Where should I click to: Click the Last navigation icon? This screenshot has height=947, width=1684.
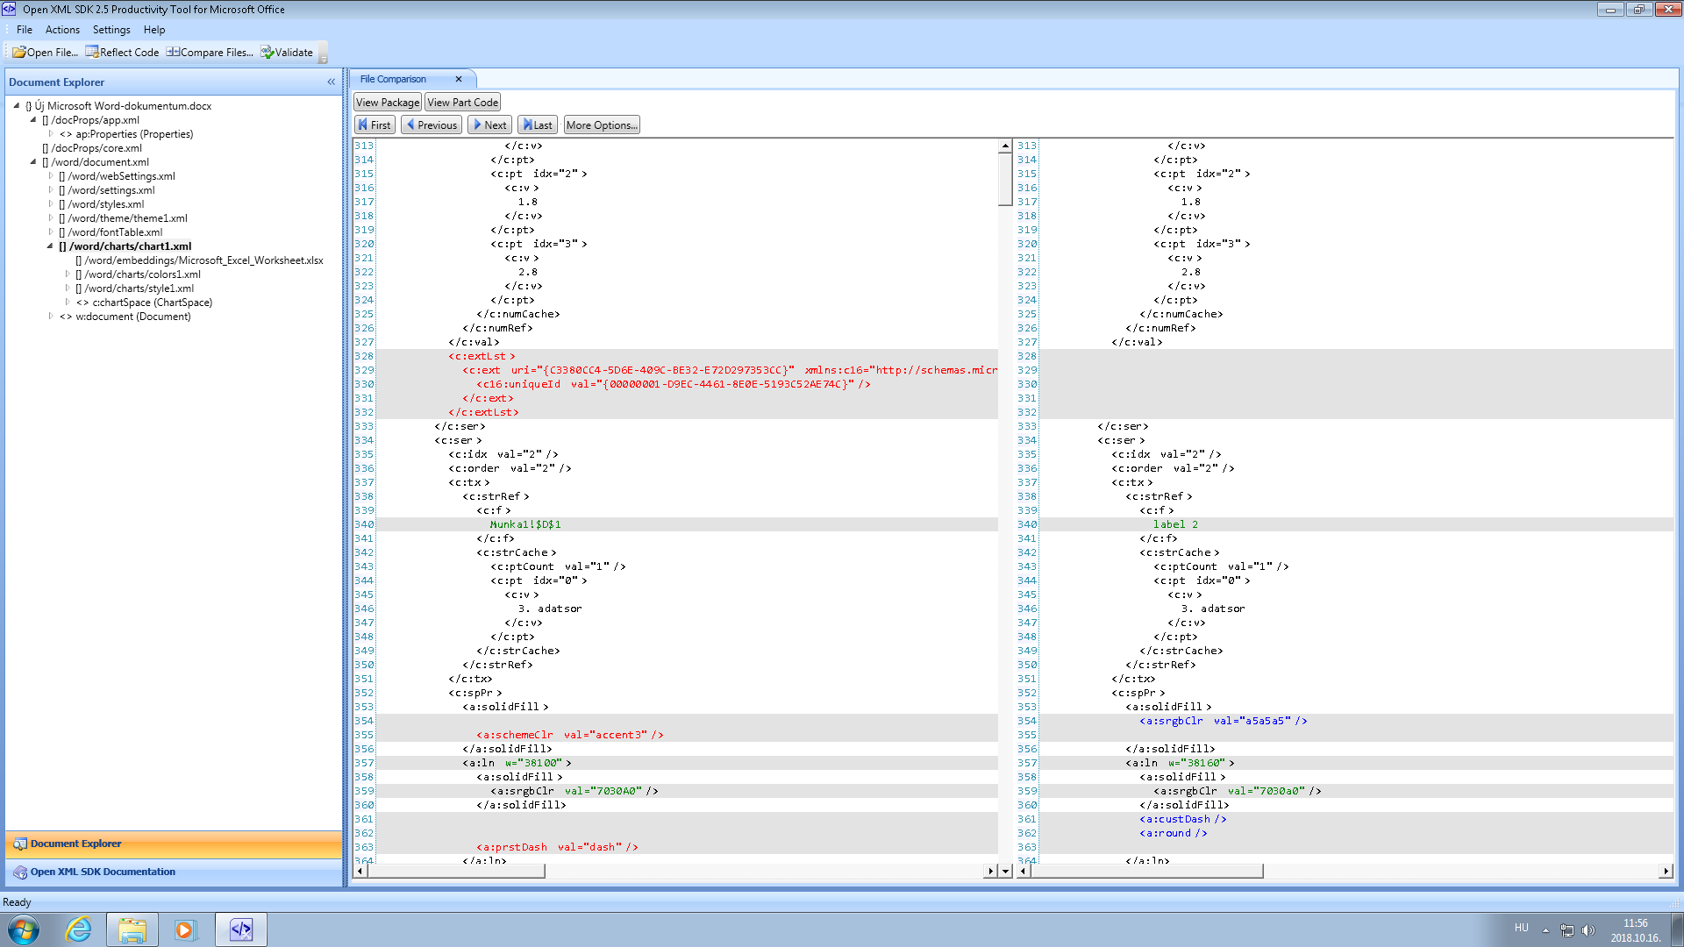coord(539,124)
